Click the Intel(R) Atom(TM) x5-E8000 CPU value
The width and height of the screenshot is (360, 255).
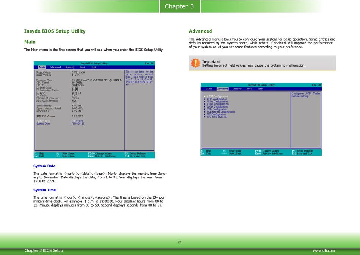point(97,80)
